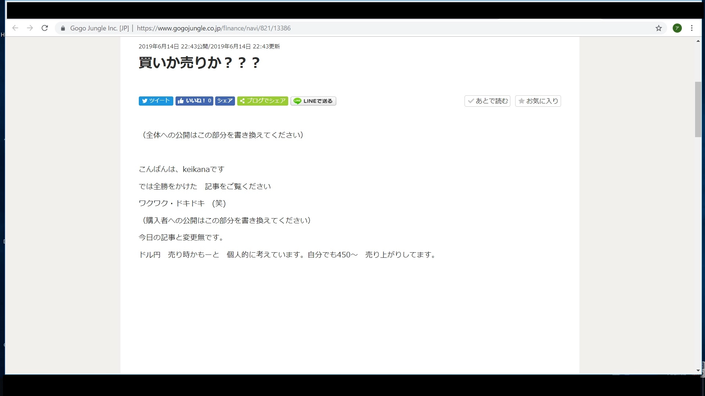Screen dimensions: 705x396
Task: Open Chrome three-dot menu
Action: 692,28
